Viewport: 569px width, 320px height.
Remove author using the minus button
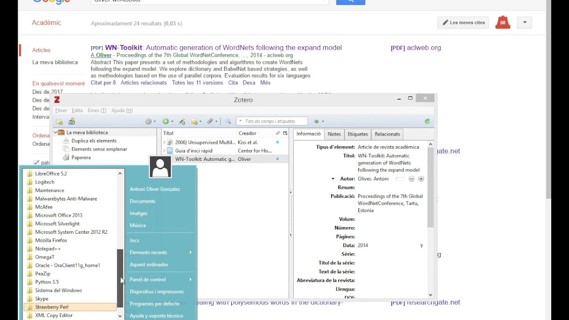pos(412,179)
